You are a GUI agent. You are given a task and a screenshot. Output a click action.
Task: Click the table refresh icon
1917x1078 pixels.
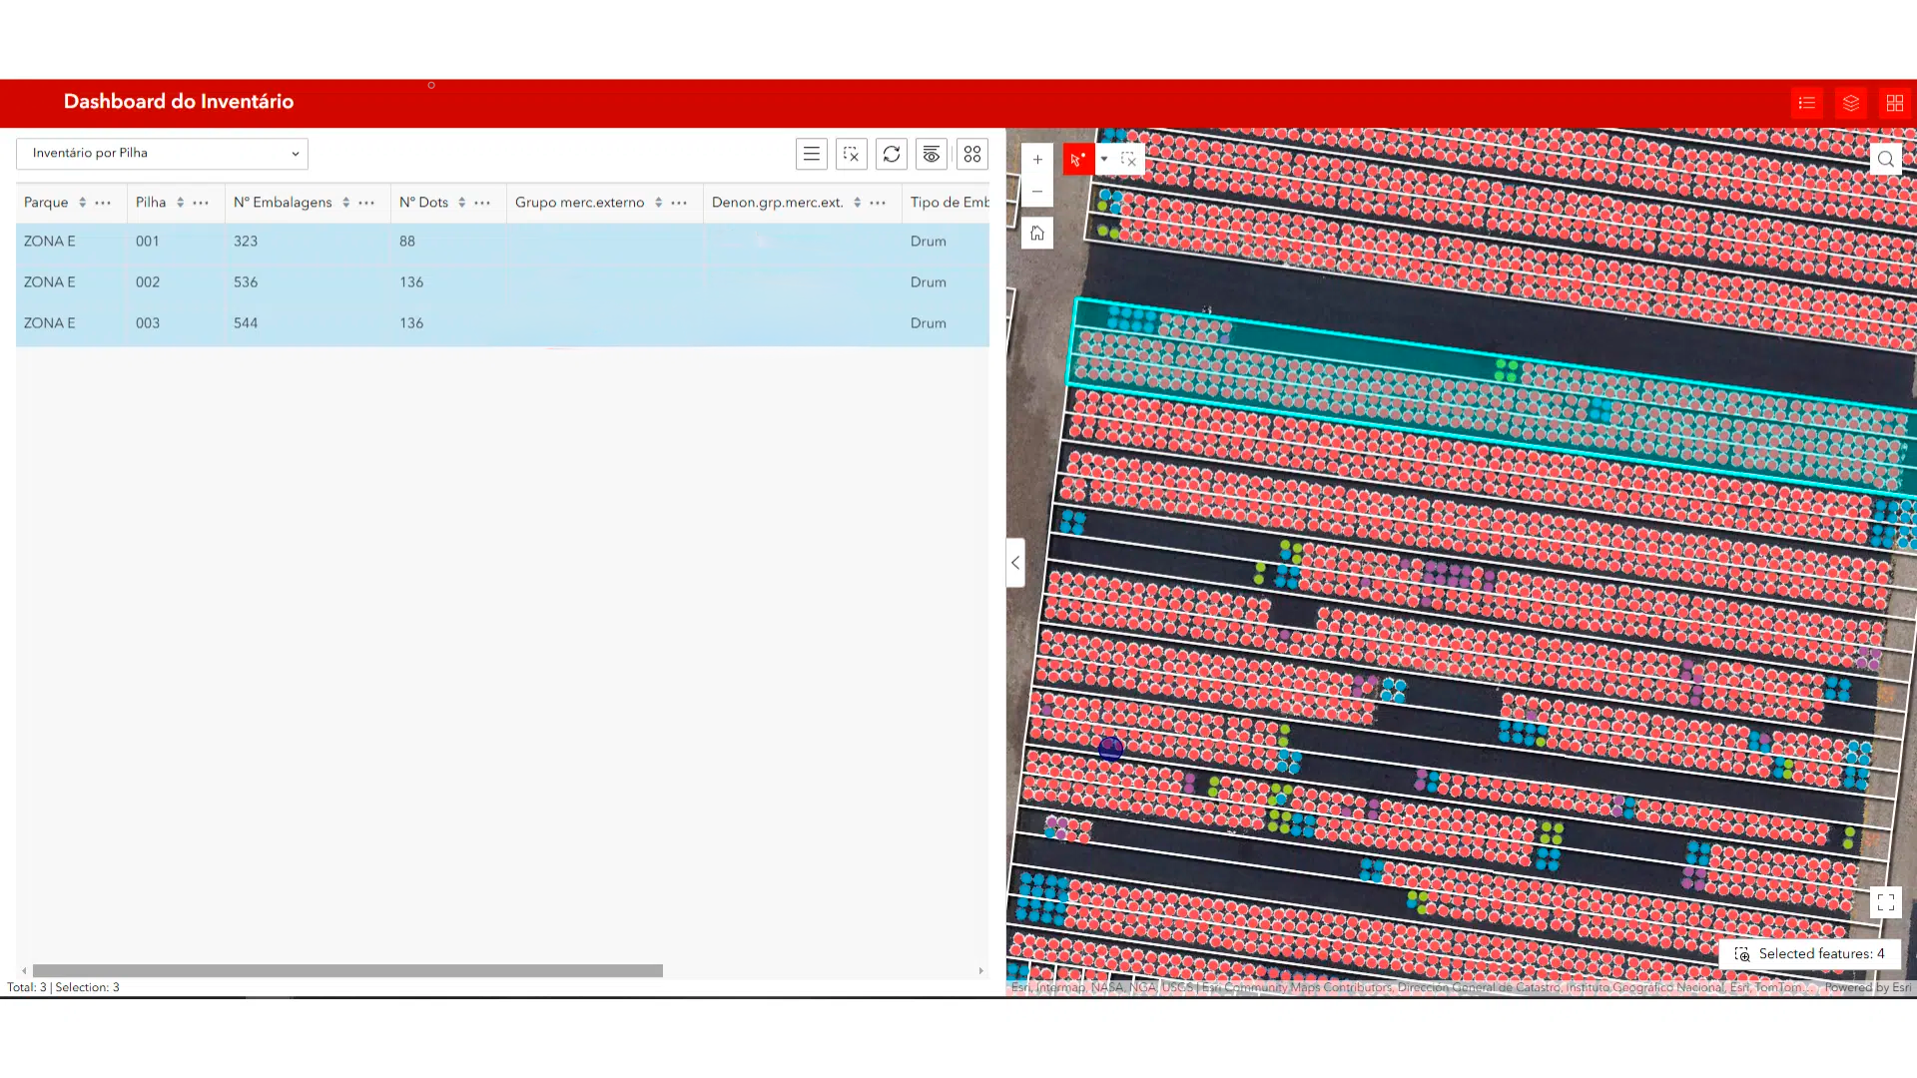click(891, 154)
